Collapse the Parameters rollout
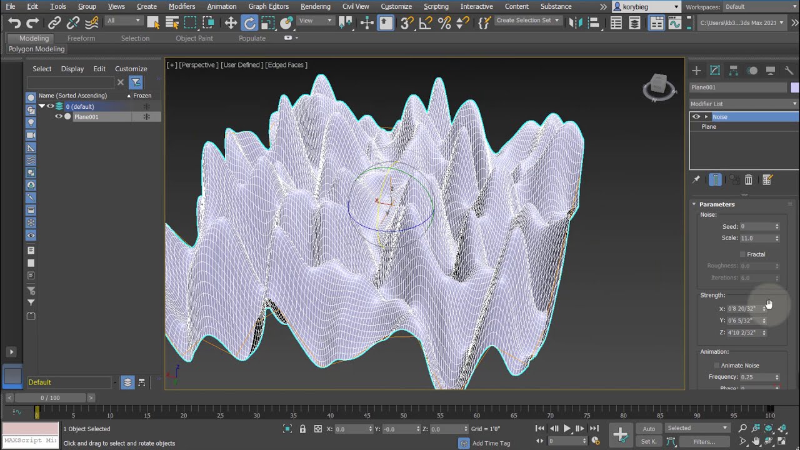This screenshot has width=800, height=450. [x=716, y=204]
